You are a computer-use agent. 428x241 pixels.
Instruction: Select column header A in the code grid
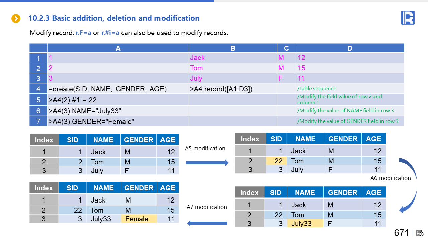118,48
